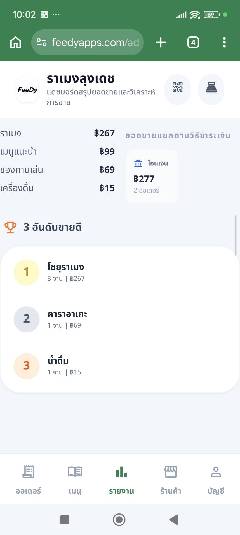Image resolution: width=240 pixels, height=535 pixels.
Task: Open the QR code icon button
Action: coord(177,87)
